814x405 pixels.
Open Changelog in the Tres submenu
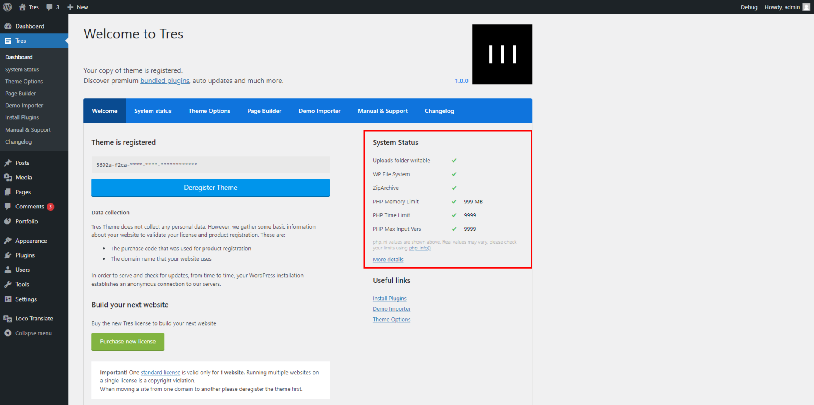(18, 141)
